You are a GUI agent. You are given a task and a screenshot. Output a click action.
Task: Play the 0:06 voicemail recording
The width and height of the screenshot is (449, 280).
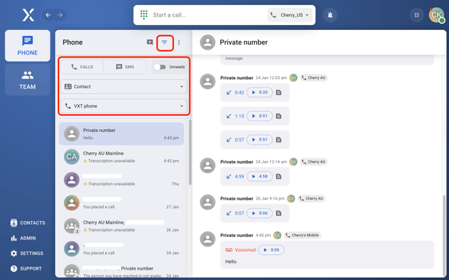click(x=271, y=249)
